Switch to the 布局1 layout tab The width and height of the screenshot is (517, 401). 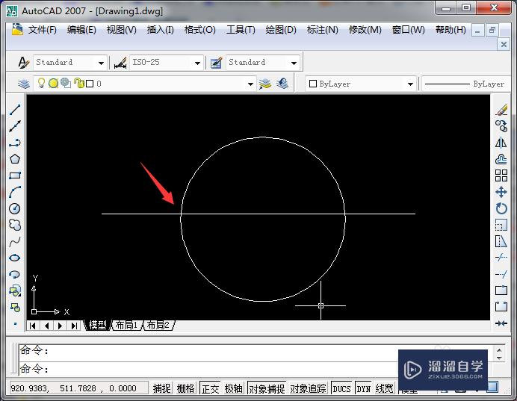pos(126,326)
